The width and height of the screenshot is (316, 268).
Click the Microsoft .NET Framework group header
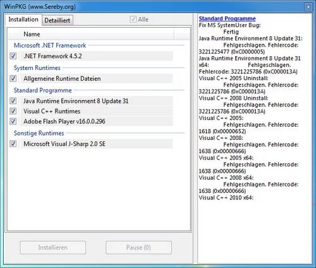pyautogui.click(x=50, y=45)
